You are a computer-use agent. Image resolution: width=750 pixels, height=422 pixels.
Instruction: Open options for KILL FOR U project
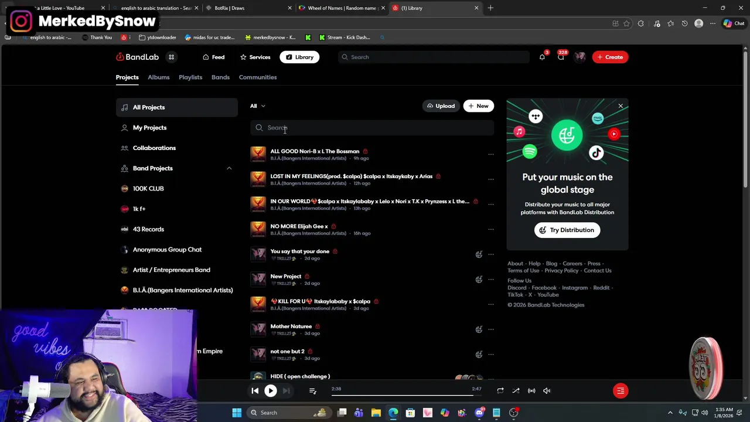pyautogui.click(x=491, y=304)
